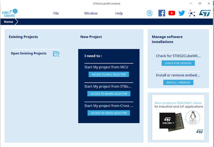Viewport: 214px width, 147px height.
Task: Open the File menu
Action: 56,13
